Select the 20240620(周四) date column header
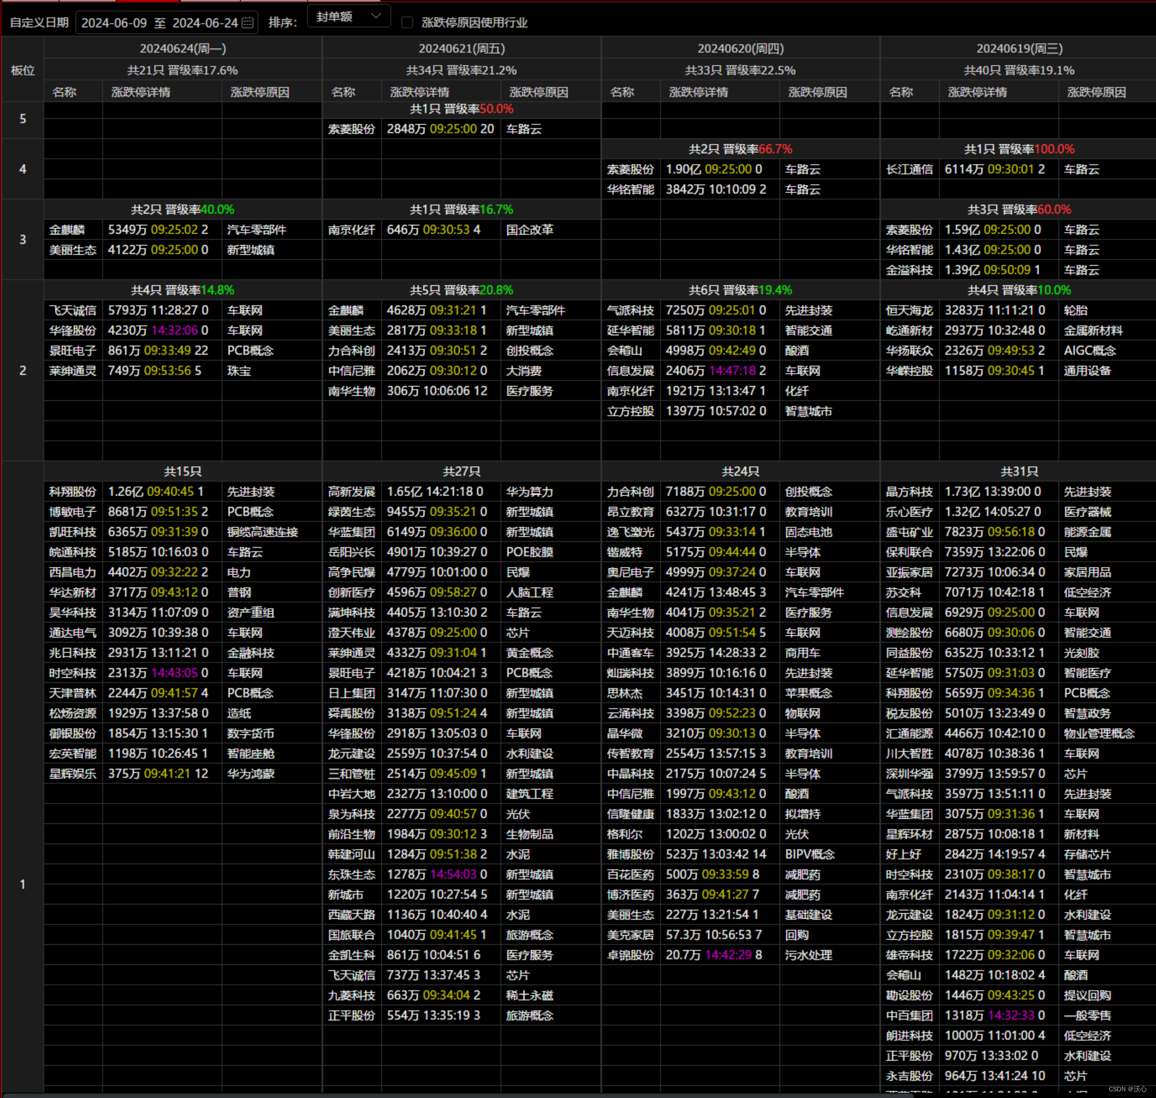 tap(740, 49)
